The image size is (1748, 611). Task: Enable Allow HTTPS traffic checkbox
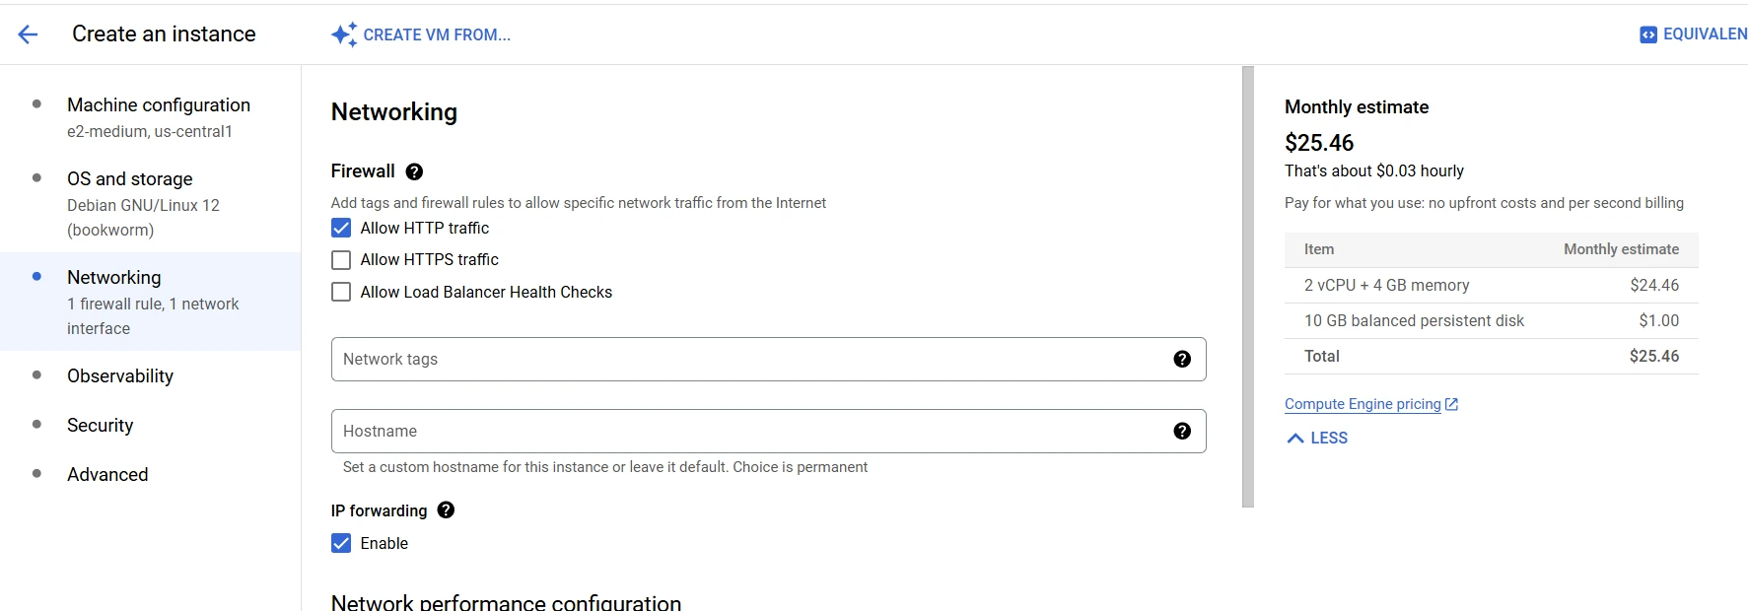click(341, 260)
